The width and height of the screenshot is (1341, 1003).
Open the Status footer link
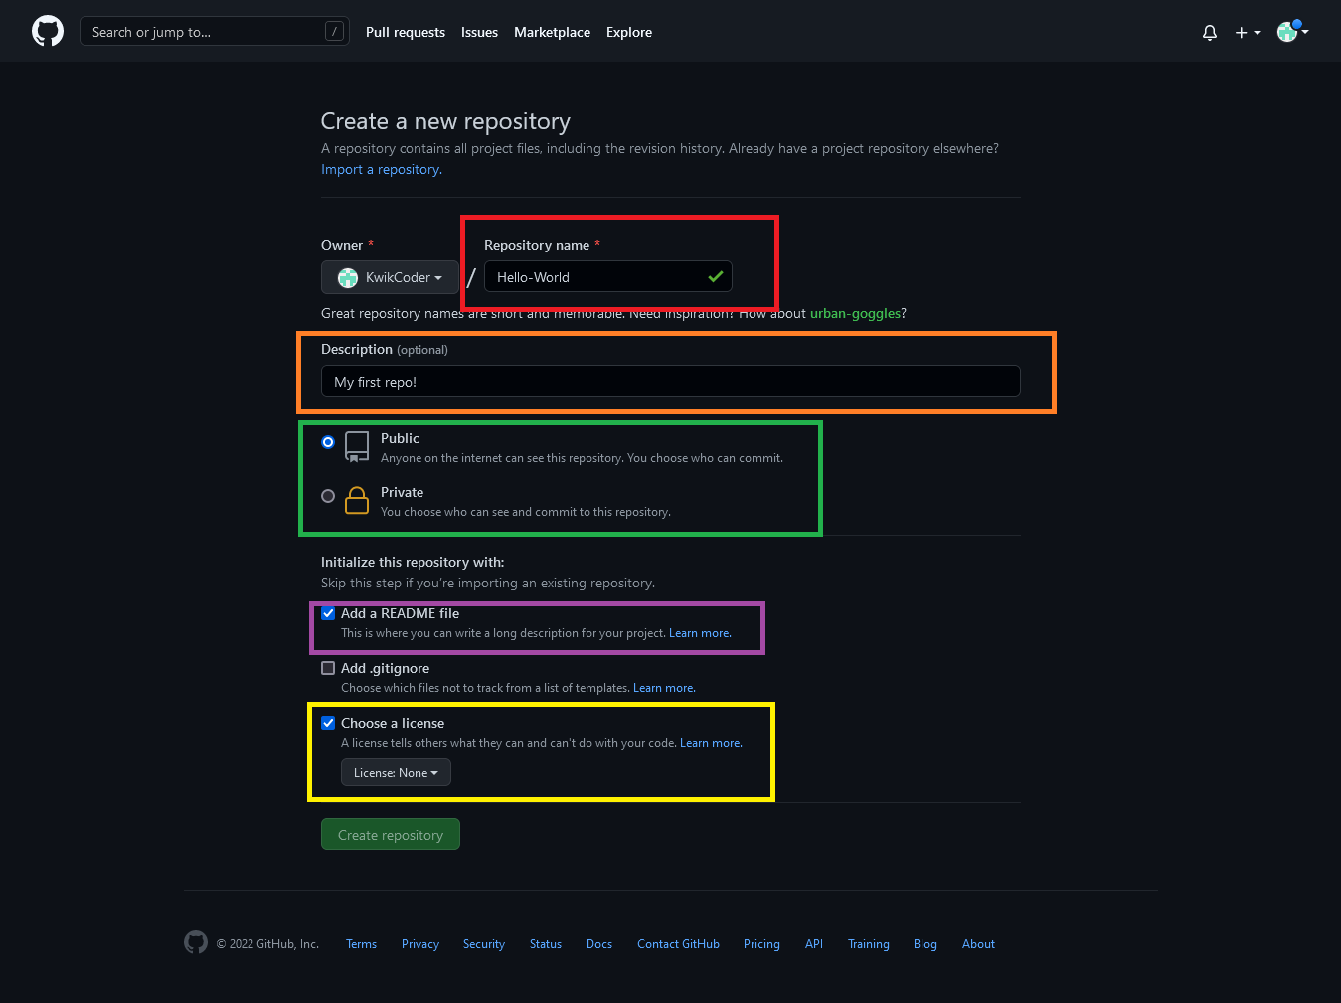[x=546, y=944]
